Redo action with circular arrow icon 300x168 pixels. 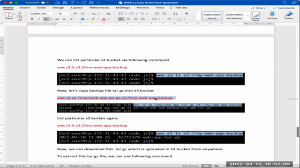(83, 3)
